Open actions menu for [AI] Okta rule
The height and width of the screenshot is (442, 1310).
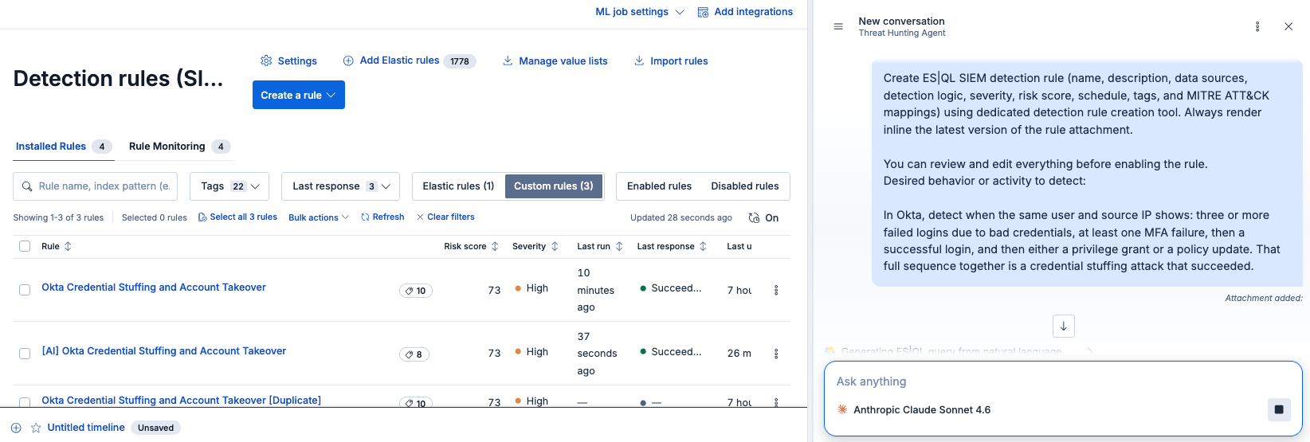776,354
